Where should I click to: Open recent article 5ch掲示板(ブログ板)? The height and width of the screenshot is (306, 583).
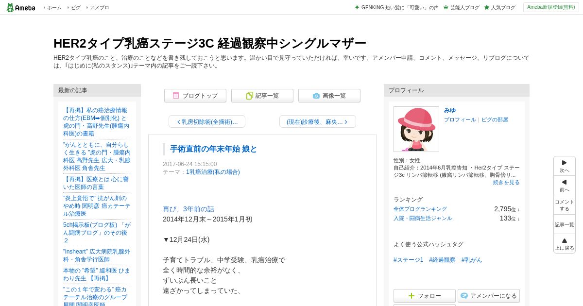pos(97,233)
